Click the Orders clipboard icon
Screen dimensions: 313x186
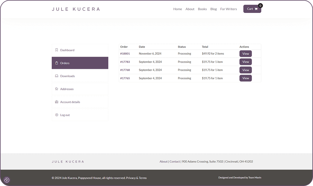(x=57, y=63)
